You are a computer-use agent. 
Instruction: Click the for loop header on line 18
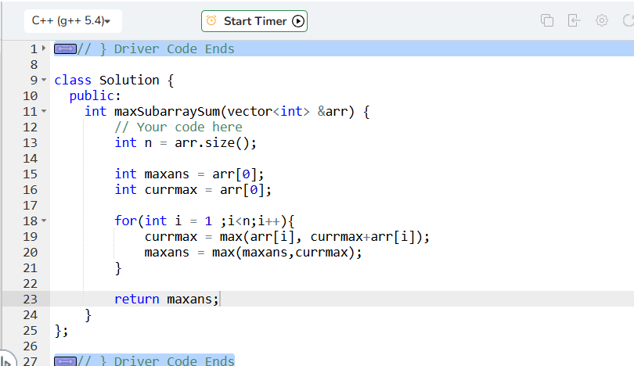204,221
